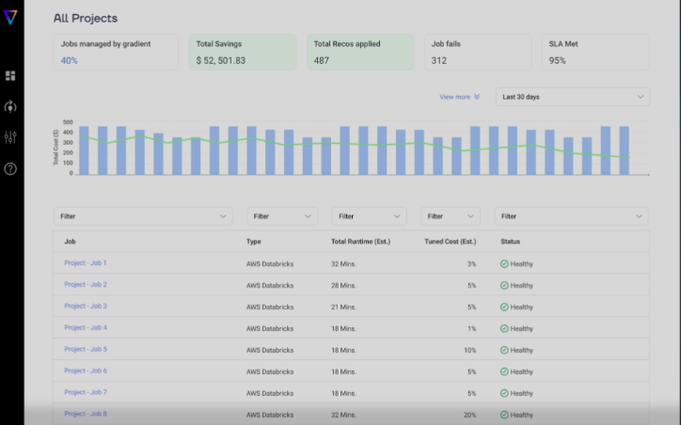Open the Filter dropdown above Job column
Screen dimensions: 681x425
(143, 215)
